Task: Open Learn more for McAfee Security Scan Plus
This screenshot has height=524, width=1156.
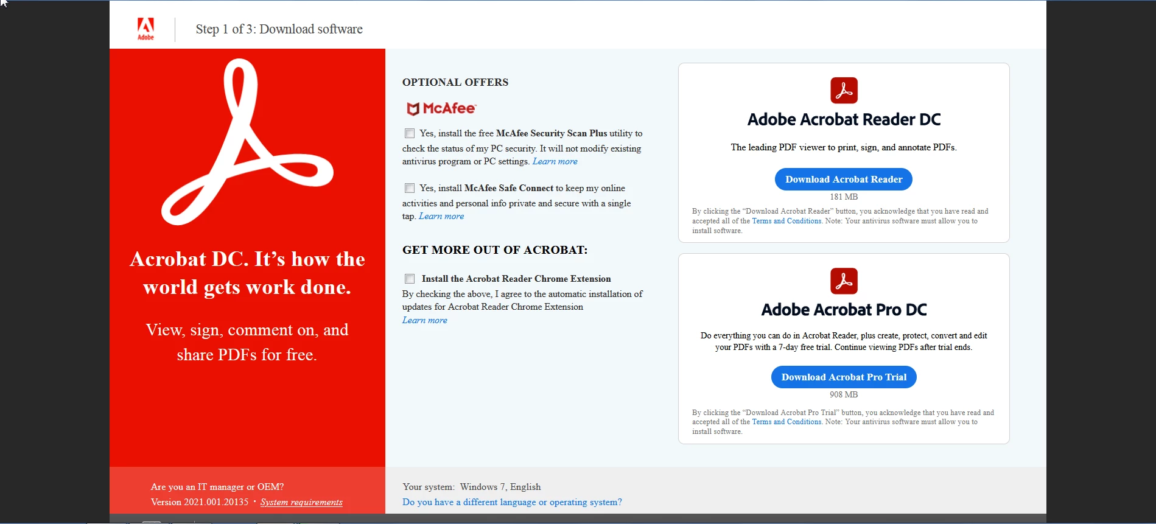Action: (555, 161)
